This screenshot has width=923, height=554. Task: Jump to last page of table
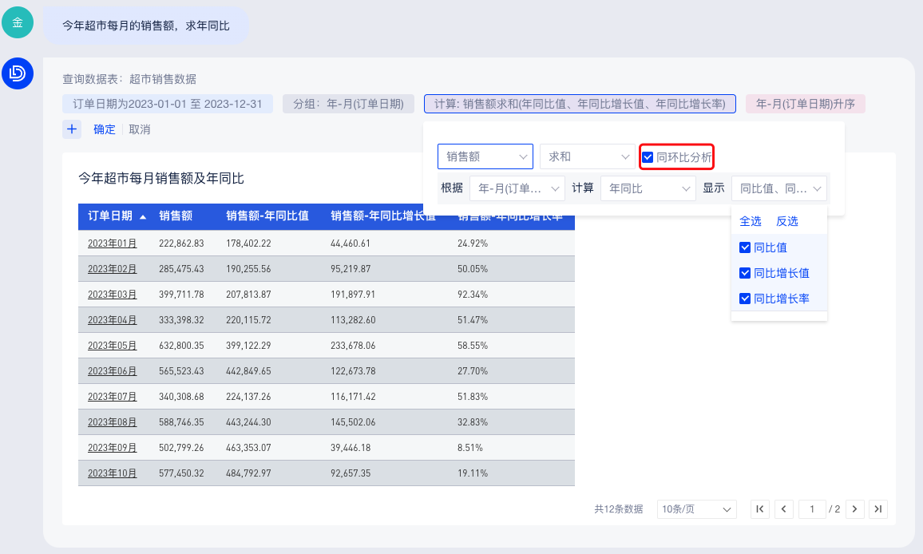click(878, 509)
